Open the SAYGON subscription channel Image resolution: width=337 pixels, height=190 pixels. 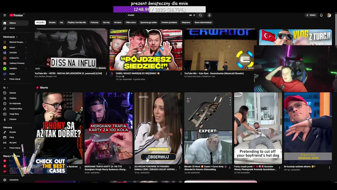[x=15, y=53]
